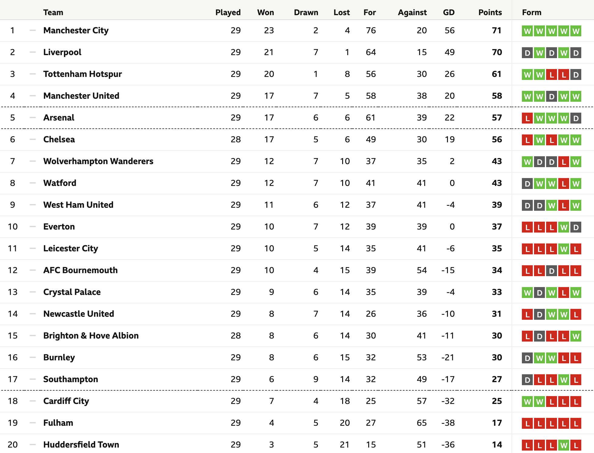The image size is (594, 453).
Task: Click the GD column header
Action: (x=449, y=12)
